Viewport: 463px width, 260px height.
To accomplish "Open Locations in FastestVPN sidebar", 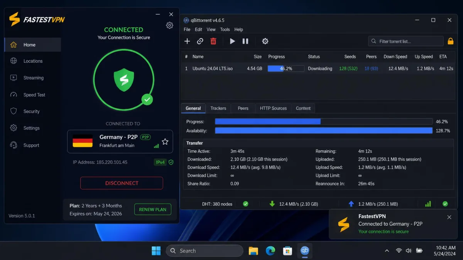I will click(x=32, y=61).
